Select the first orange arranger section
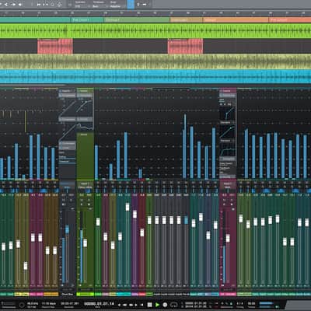This screenshot has height=311, width=311. coord(236,19)
